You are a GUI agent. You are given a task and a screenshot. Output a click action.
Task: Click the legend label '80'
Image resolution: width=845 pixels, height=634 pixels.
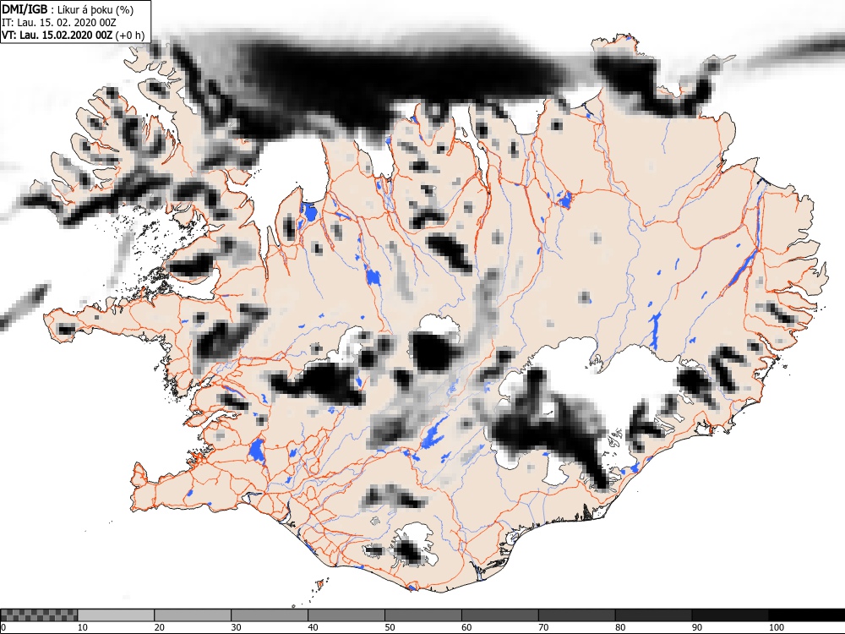pos(619,627)
